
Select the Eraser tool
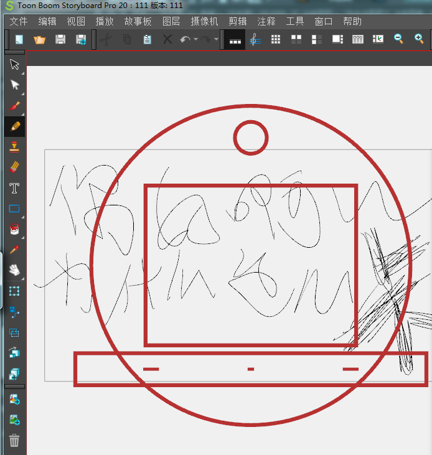pyautogui.click(x=14, y=167)
